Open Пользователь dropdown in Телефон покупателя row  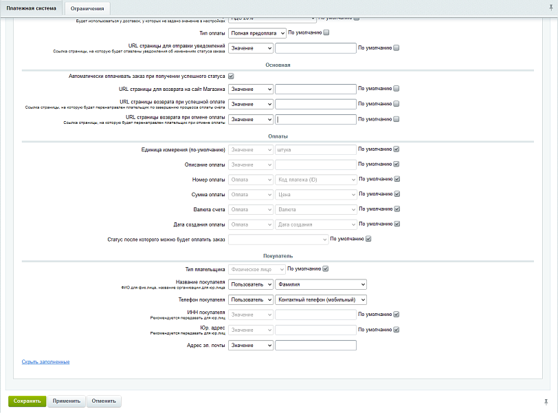[x=251, y=299]
